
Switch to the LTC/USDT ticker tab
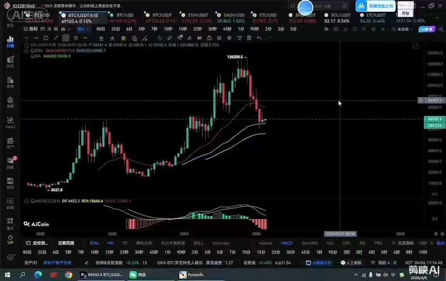(x=373, y=18)
